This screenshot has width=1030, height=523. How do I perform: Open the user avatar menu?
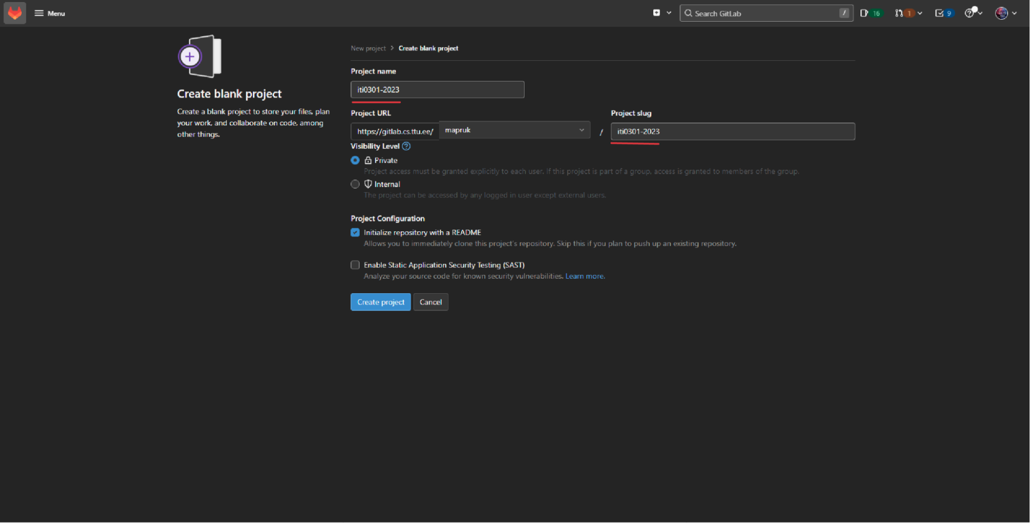(1001, 13)
